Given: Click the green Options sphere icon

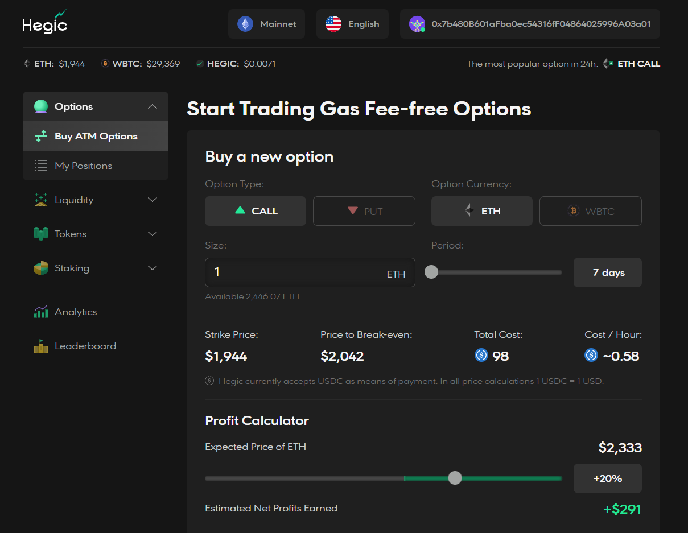Looking at the screenshot, I should (x=40, y=106).
